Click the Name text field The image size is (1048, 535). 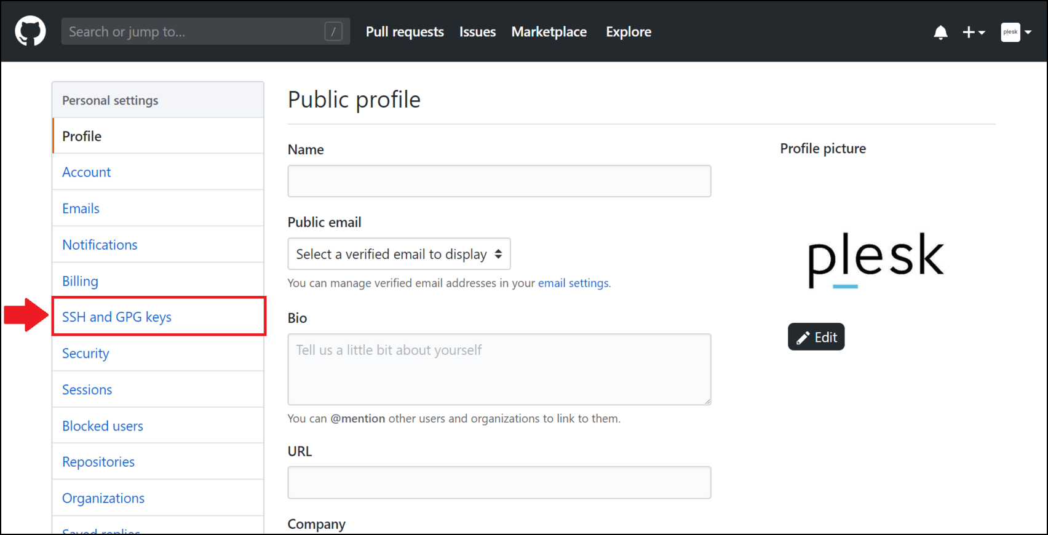click(x=499, y=181)
